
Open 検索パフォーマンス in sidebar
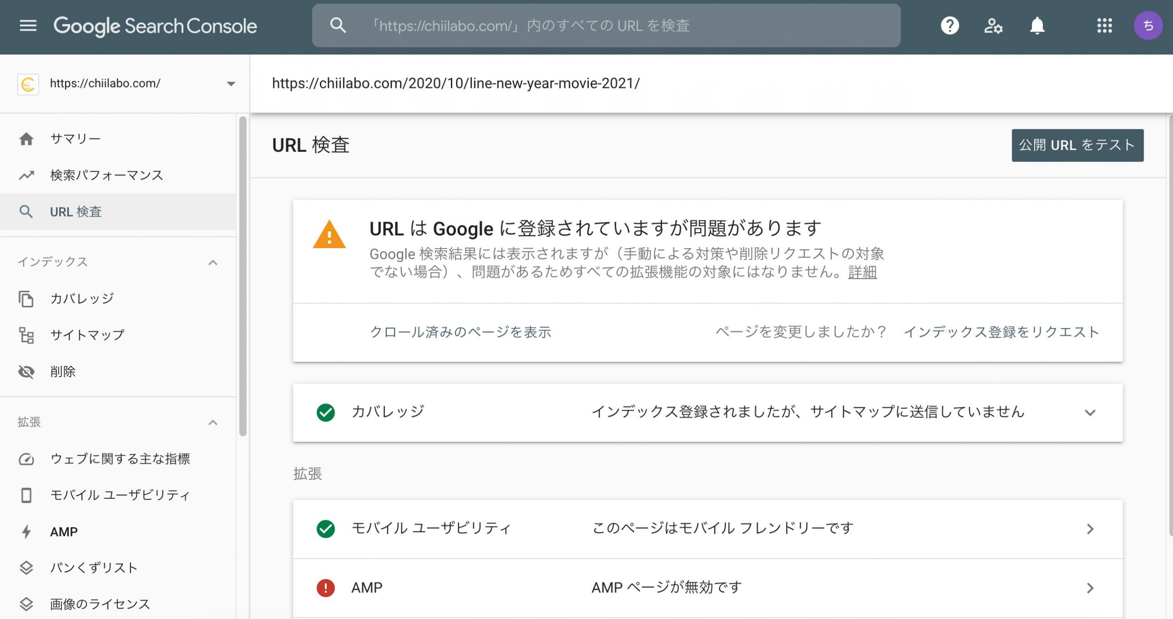[118, 175]
